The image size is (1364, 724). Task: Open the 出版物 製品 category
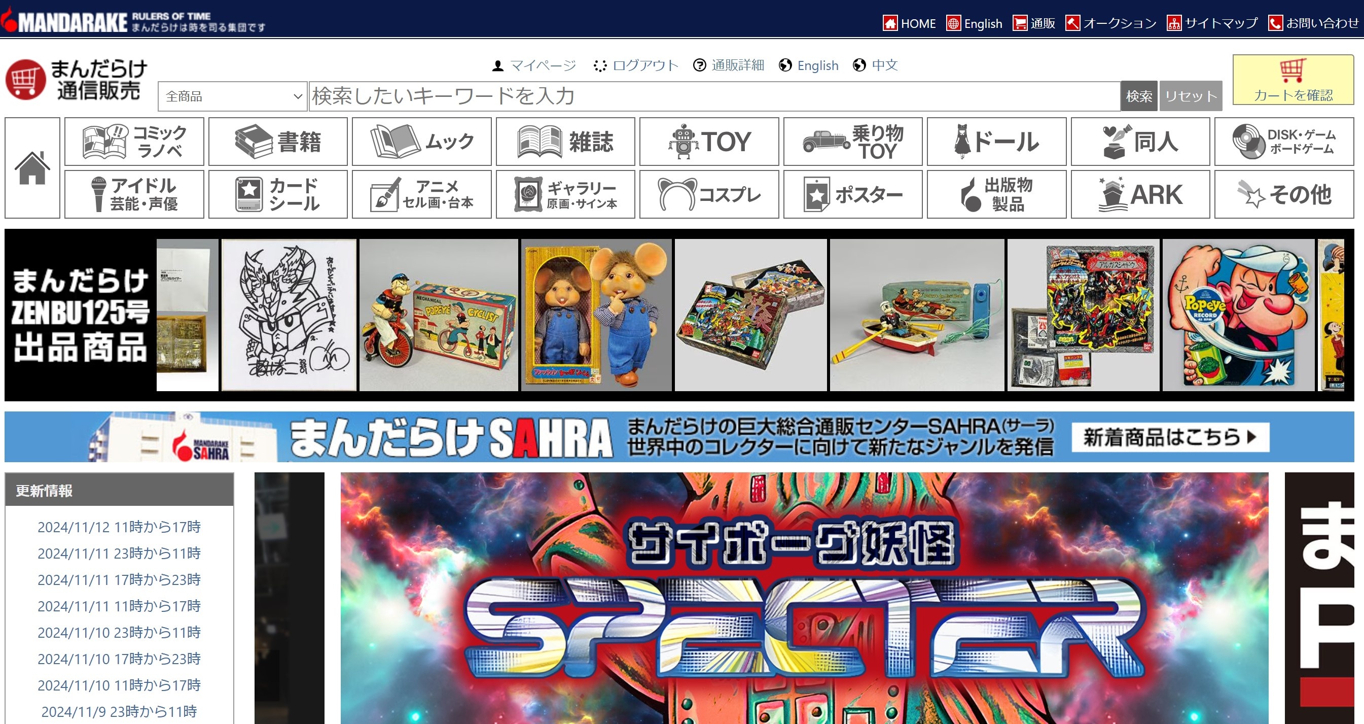click(x=996, y=194)
